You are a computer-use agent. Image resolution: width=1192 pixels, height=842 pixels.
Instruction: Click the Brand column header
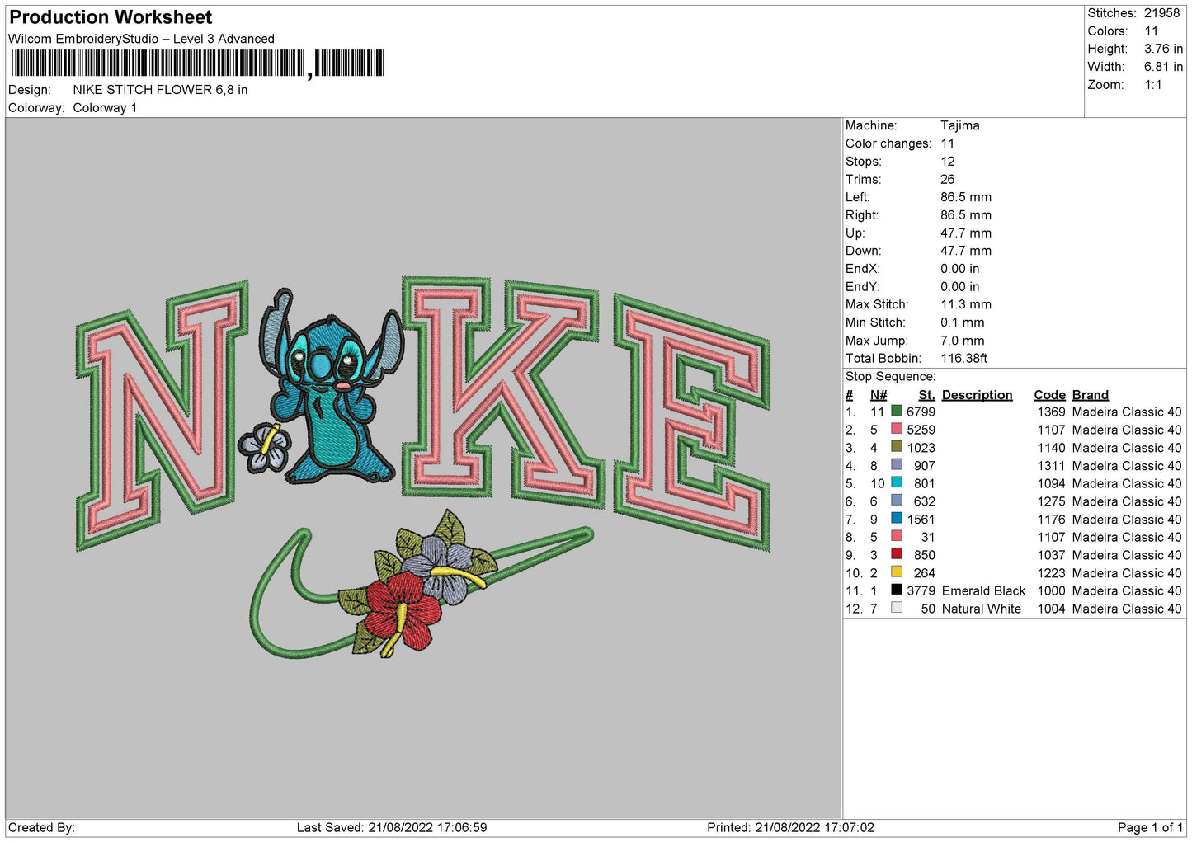pos(1091,395)
